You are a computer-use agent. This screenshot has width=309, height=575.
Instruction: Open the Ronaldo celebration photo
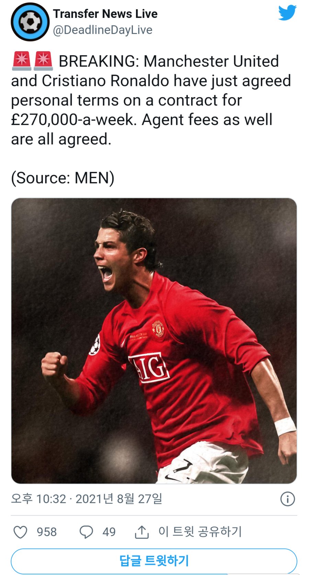[x=154, y=341]
